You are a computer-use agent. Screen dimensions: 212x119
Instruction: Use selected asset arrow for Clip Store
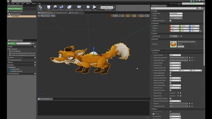(x=189, y=103)
